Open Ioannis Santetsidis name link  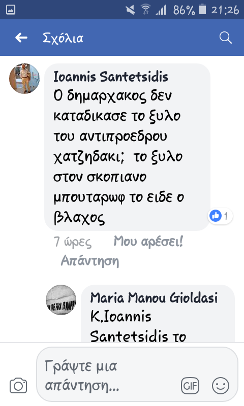coord(111,77)
